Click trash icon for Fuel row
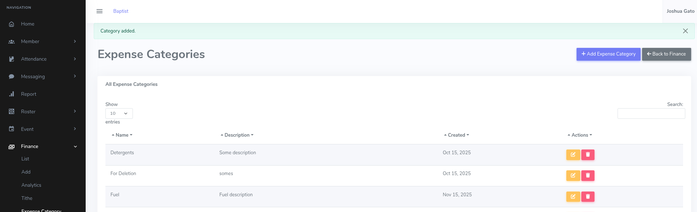Viewport: 697px width, 212px height. (588, 197)
